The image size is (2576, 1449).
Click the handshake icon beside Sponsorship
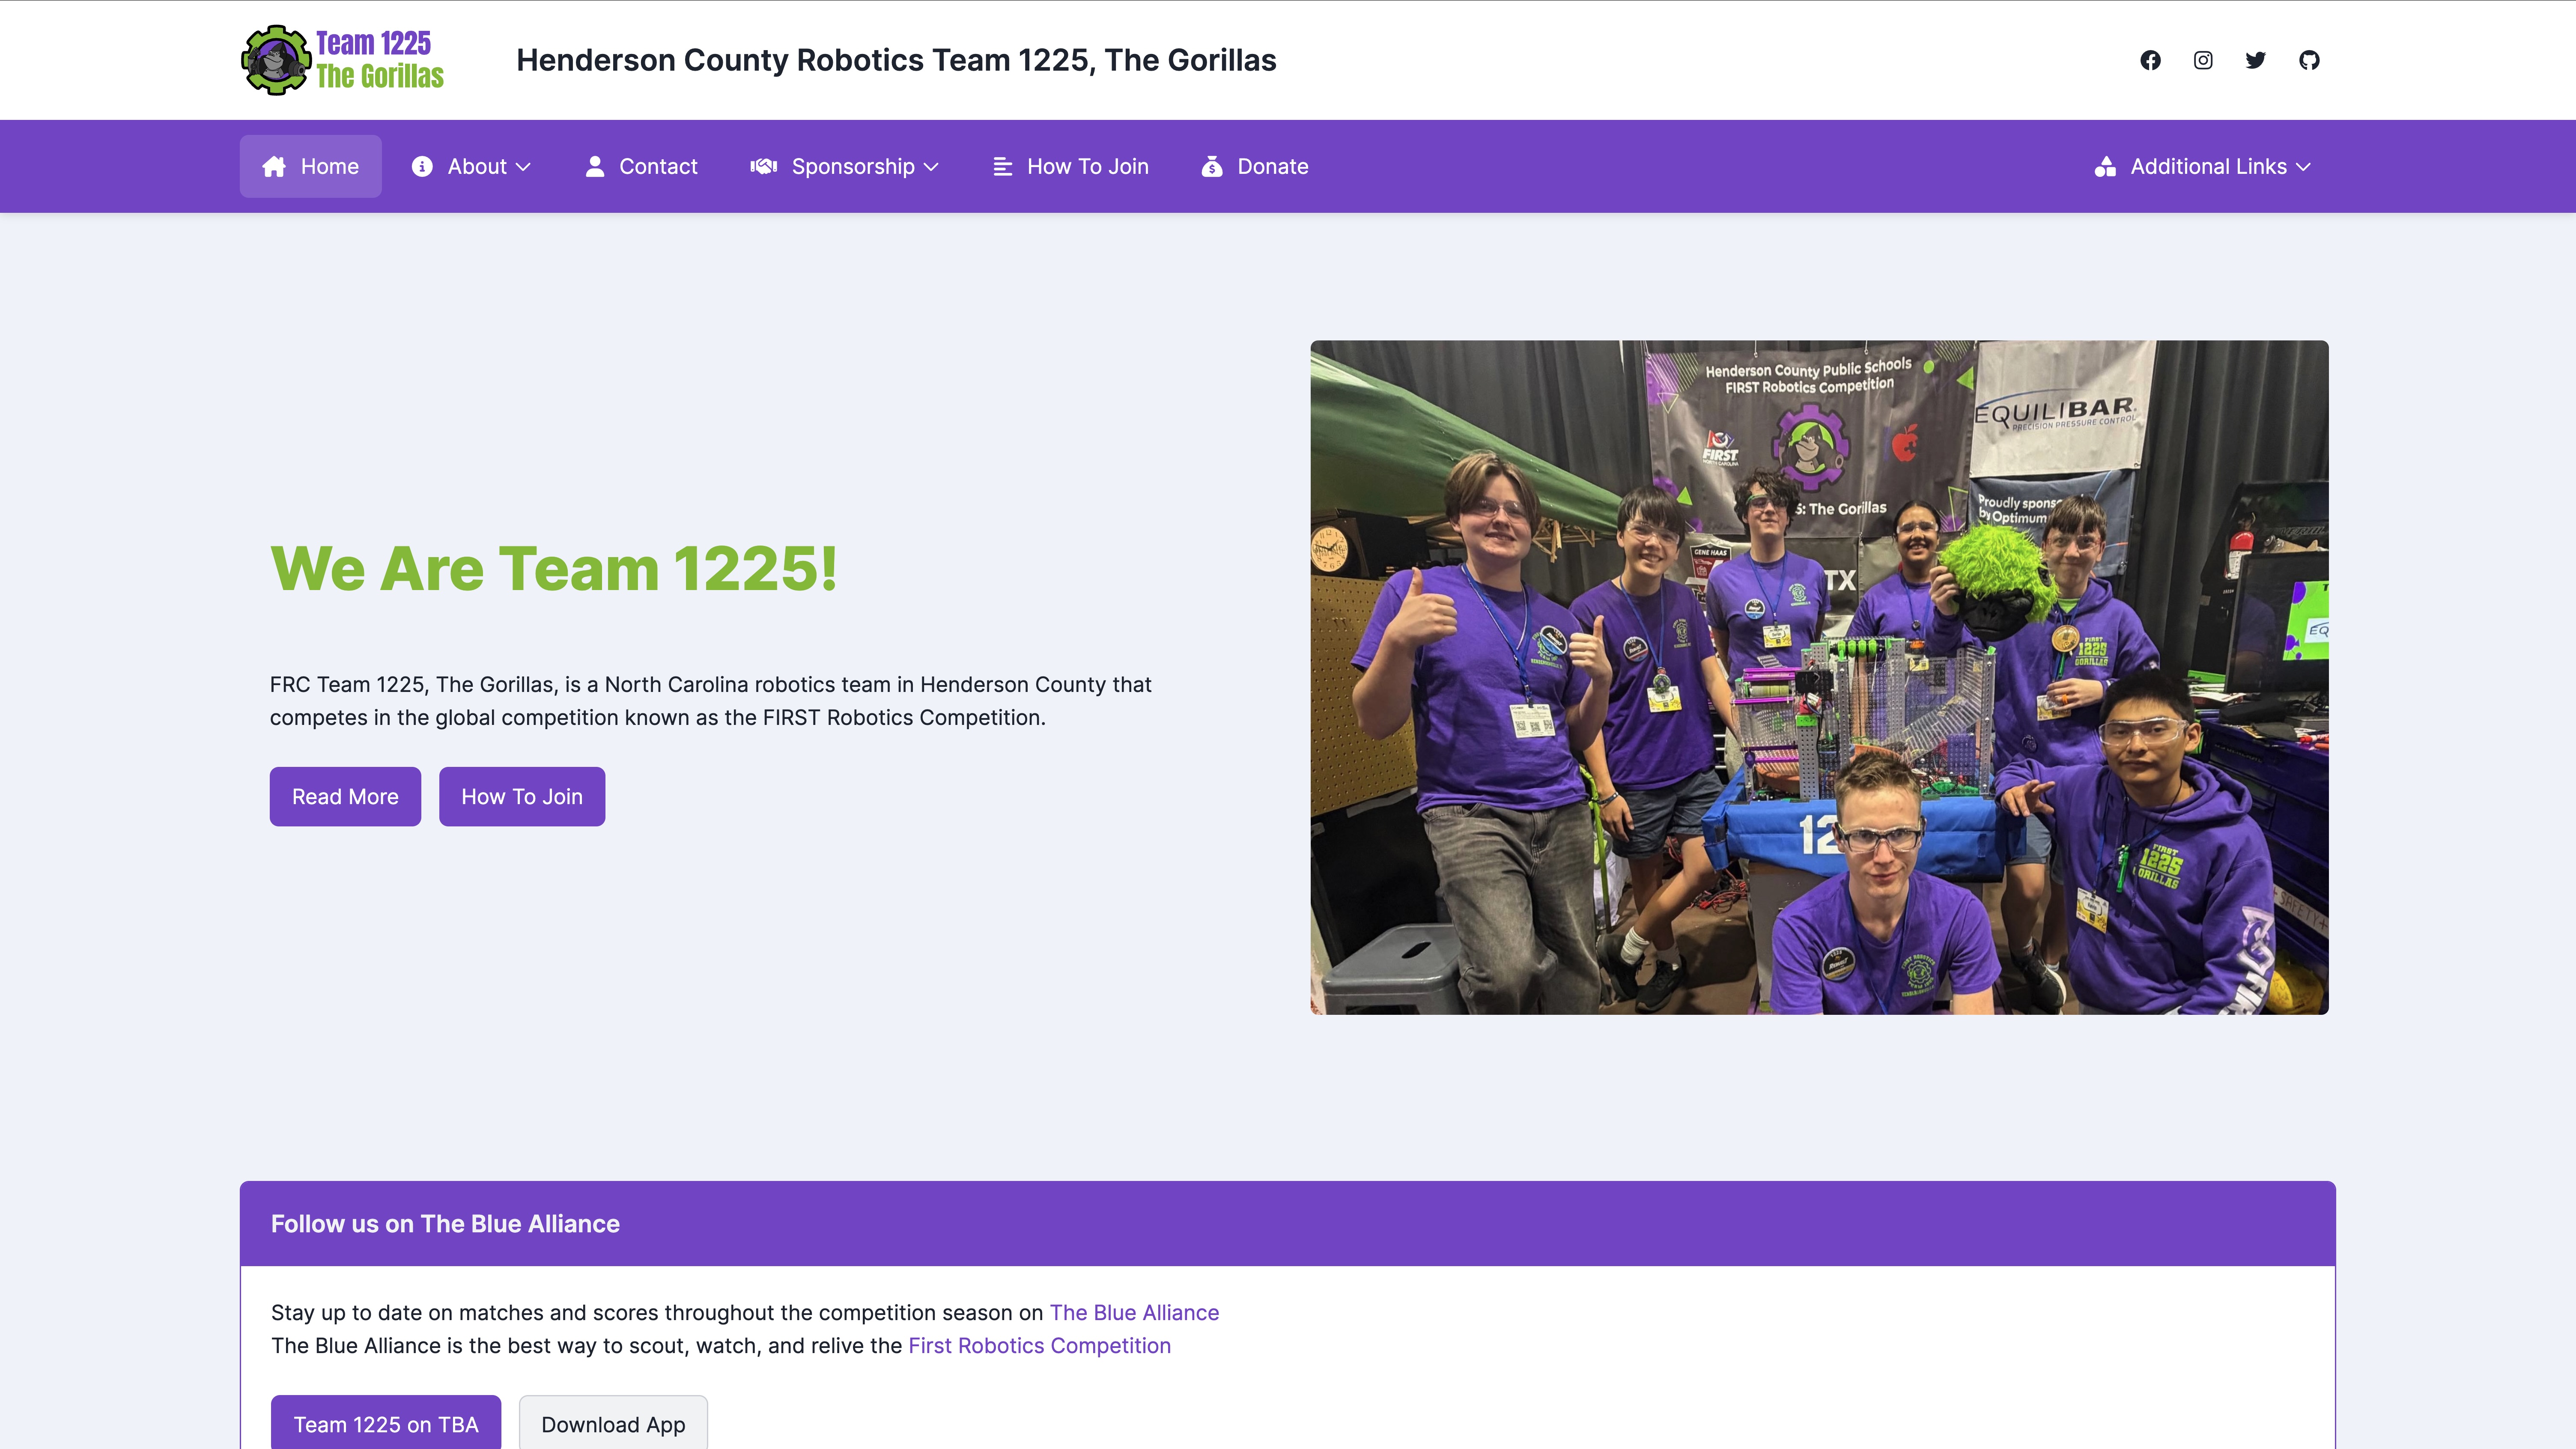pos(764,166)
